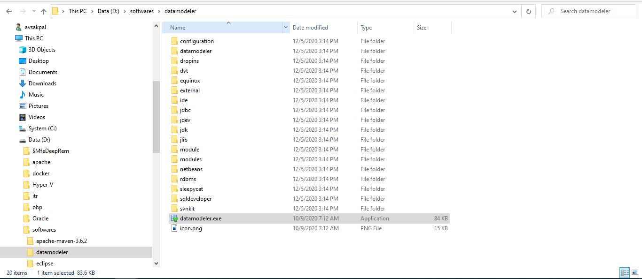Open obp folder in tree
The width and height of the screenshot is (642, 279).
37,207
